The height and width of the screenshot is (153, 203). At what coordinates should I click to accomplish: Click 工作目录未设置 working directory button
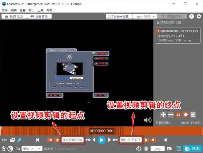coord(119,16)
